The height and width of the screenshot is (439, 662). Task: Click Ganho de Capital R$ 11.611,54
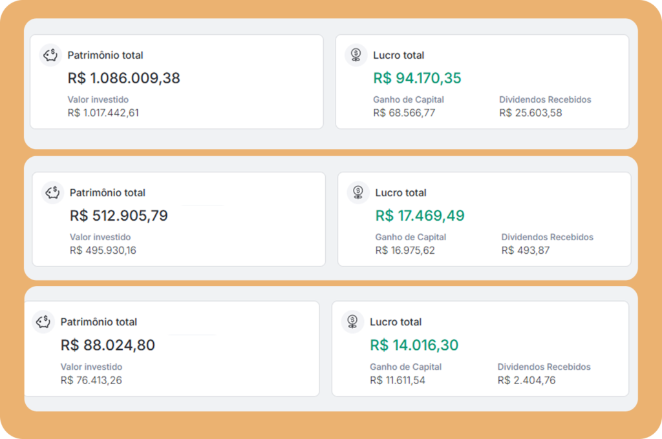pyautogui.click(x=398, y=380)
